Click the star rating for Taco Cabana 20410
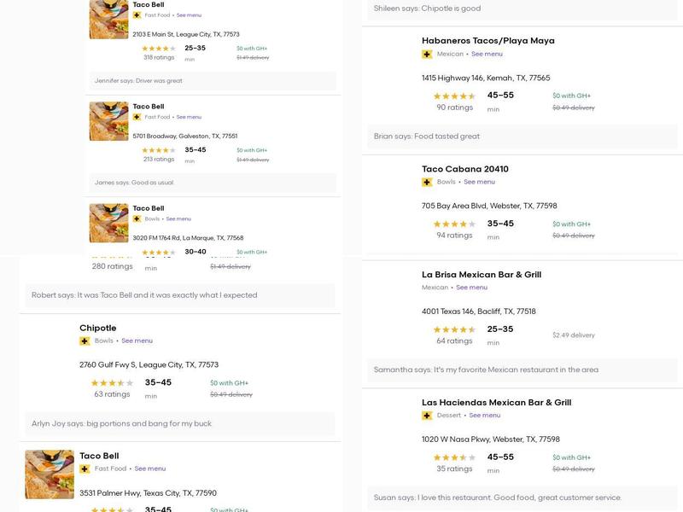Screen dimensions: 683x512 [x=454, y=224]
